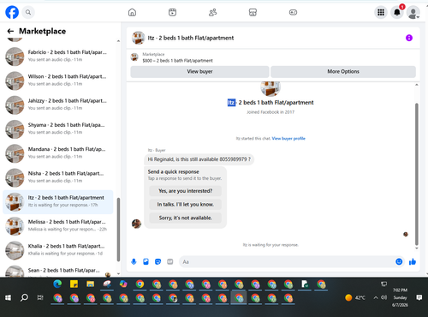Viewport: 428px width, 317px height.
Task: Click the Aa message input field
Action: (x=285, y=261)
